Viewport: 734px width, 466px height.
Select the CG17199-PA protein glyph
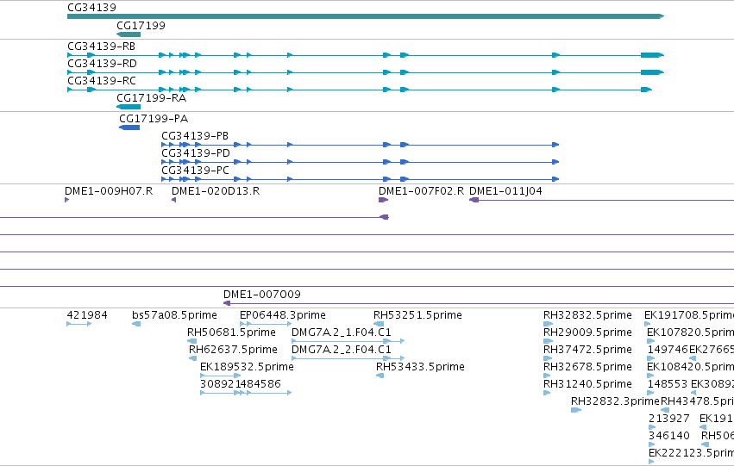tap(129, 127)
